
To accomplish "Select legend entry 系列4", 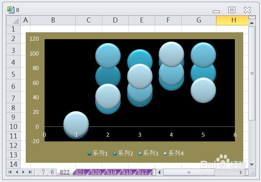I will tap(173, 153).
